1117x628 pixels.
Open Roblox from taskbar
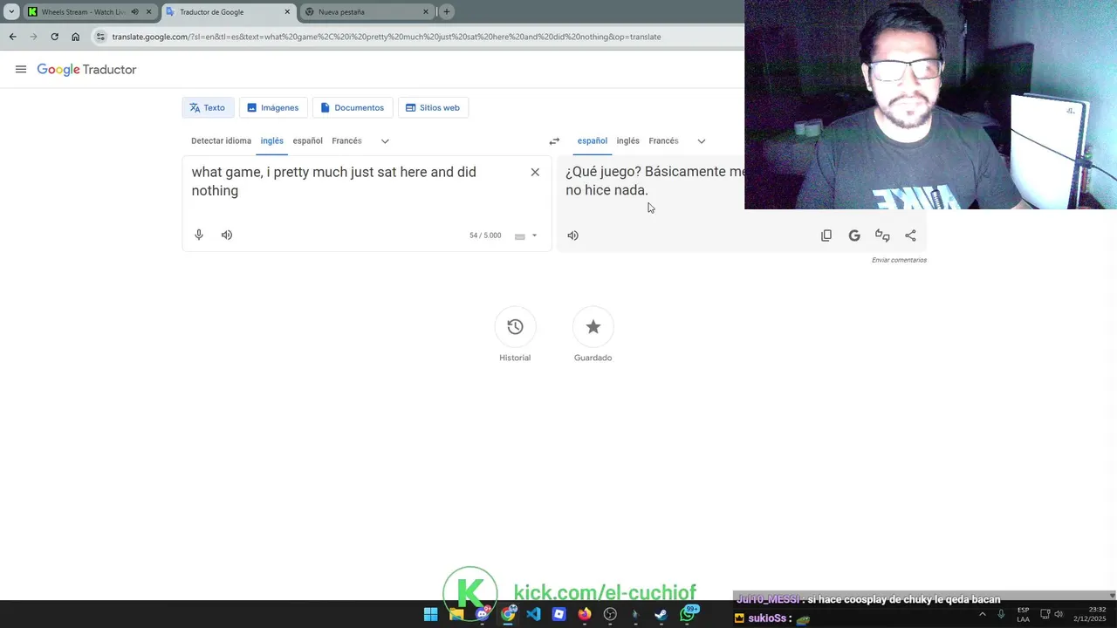[559, 614]
